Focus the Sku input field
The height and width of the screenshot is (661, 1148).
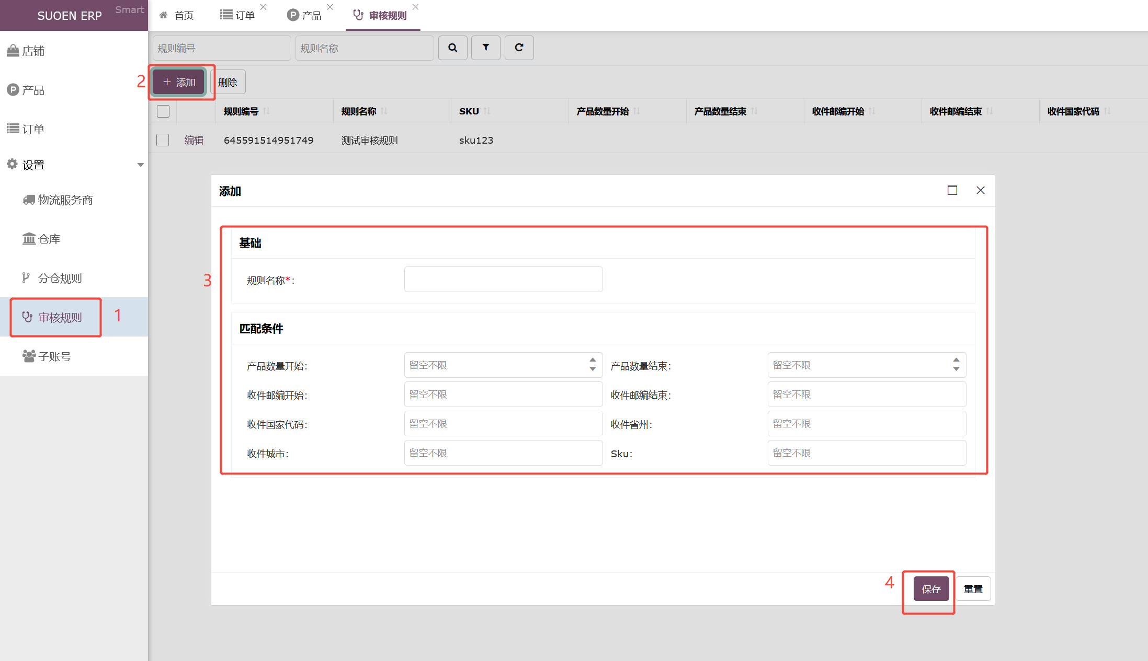pyautogui.click(x=867, y=453)
